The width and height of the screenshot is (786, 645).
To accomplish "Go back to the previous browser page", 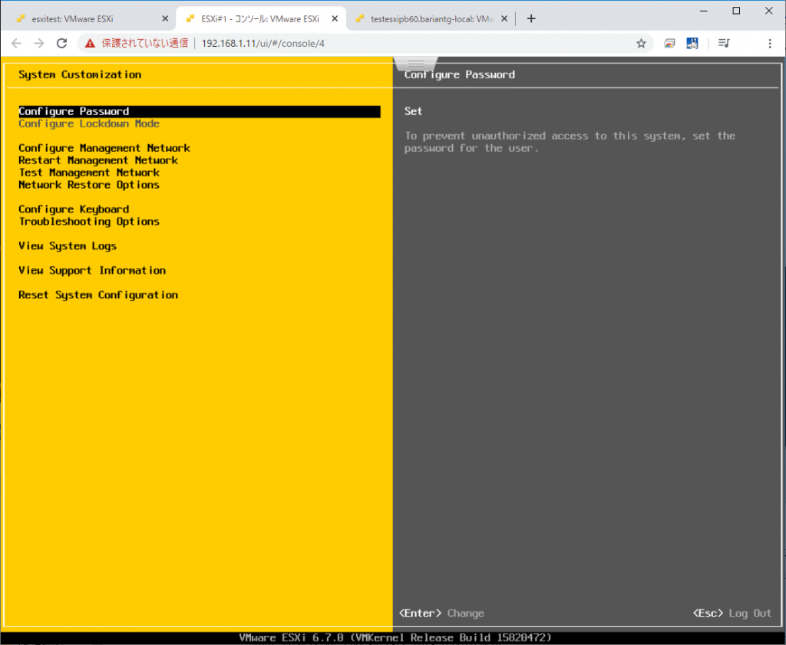I will pos(16,44).
